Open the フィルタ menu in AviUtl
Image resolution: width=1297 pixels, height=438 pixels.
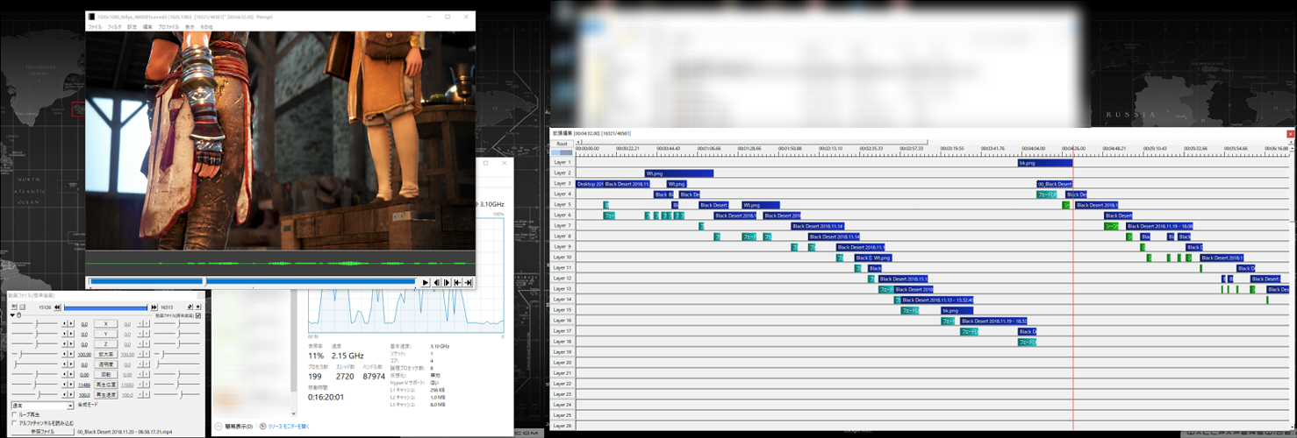click(x=115, y=27)
